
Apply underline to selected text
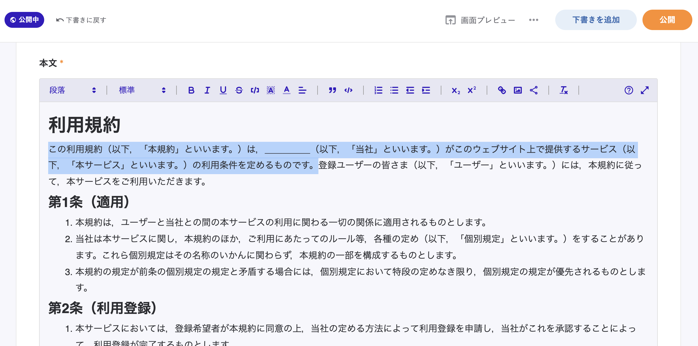point(223,90)
